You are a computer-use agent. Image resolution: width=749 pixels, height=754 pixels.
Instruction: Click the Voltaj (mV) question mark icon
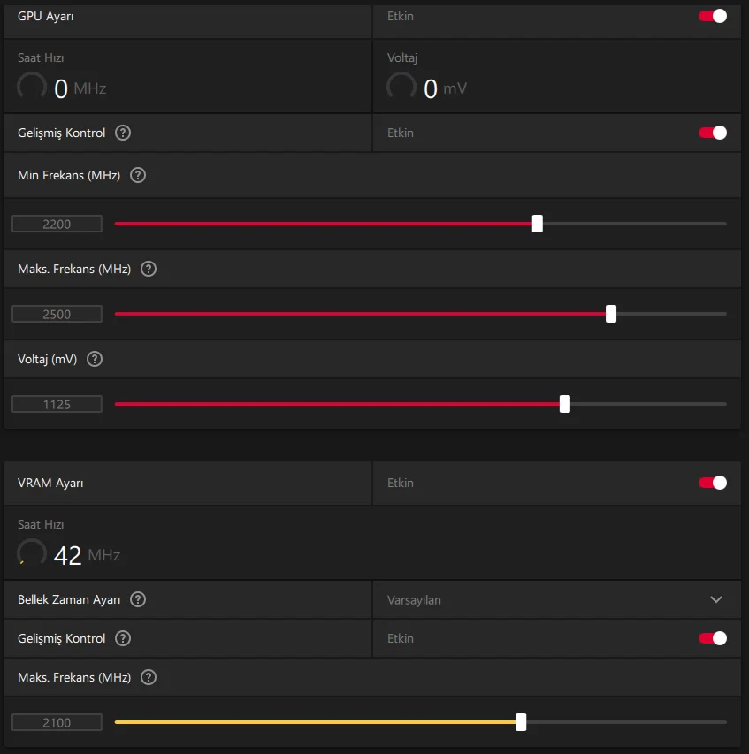[x=95, y=359]
